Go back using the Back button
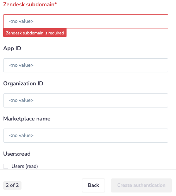 click(93, 185)
